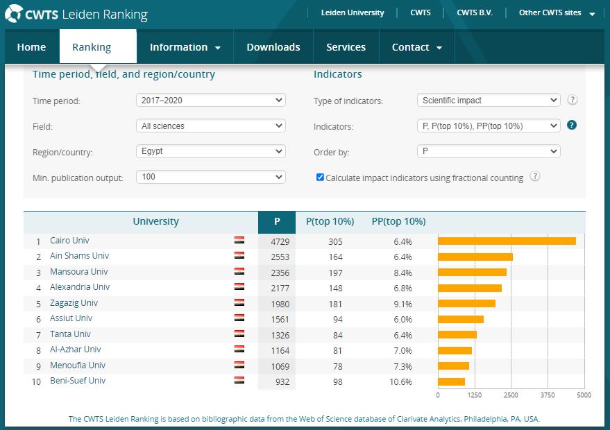Click the Egypt flag in Zagazig Univ row

tap(239, 303)
